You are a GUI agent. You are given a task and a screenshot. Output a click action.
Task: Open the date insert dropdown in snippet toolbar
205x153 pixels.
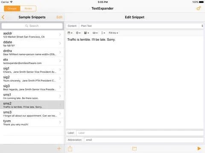[70, 33]
